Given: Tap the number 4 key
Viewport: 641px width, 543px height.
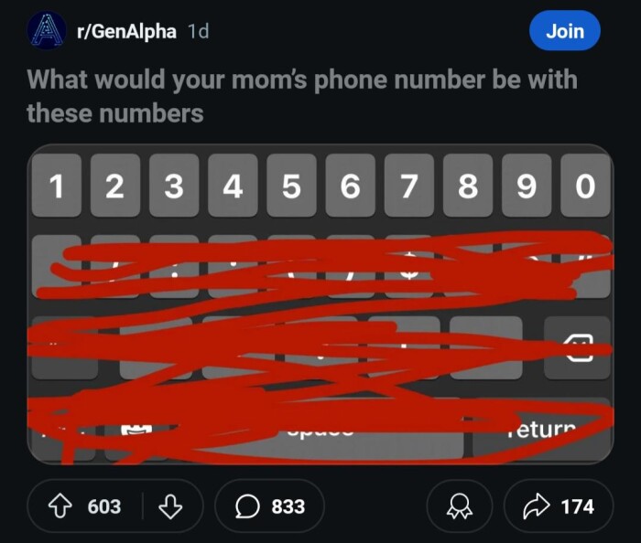Looking at the screenshot, I should (233, 186).
